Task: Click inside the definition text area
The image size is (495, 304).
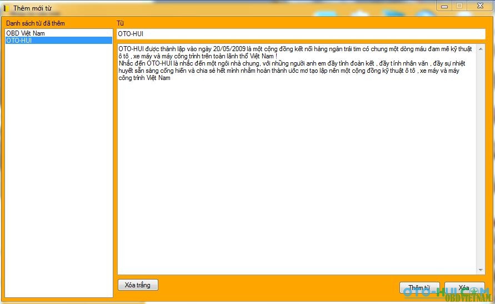Action: (297, 159)
